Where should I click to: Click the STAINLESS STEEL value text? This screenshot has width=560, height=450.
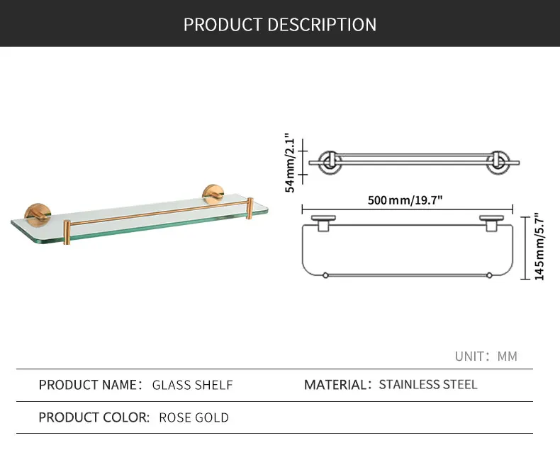(x=428, y=384)
